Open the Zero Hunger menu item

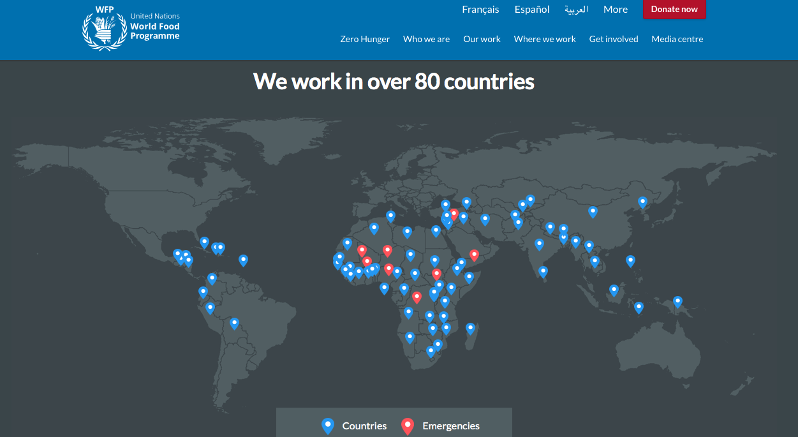[x=365, y=39]
